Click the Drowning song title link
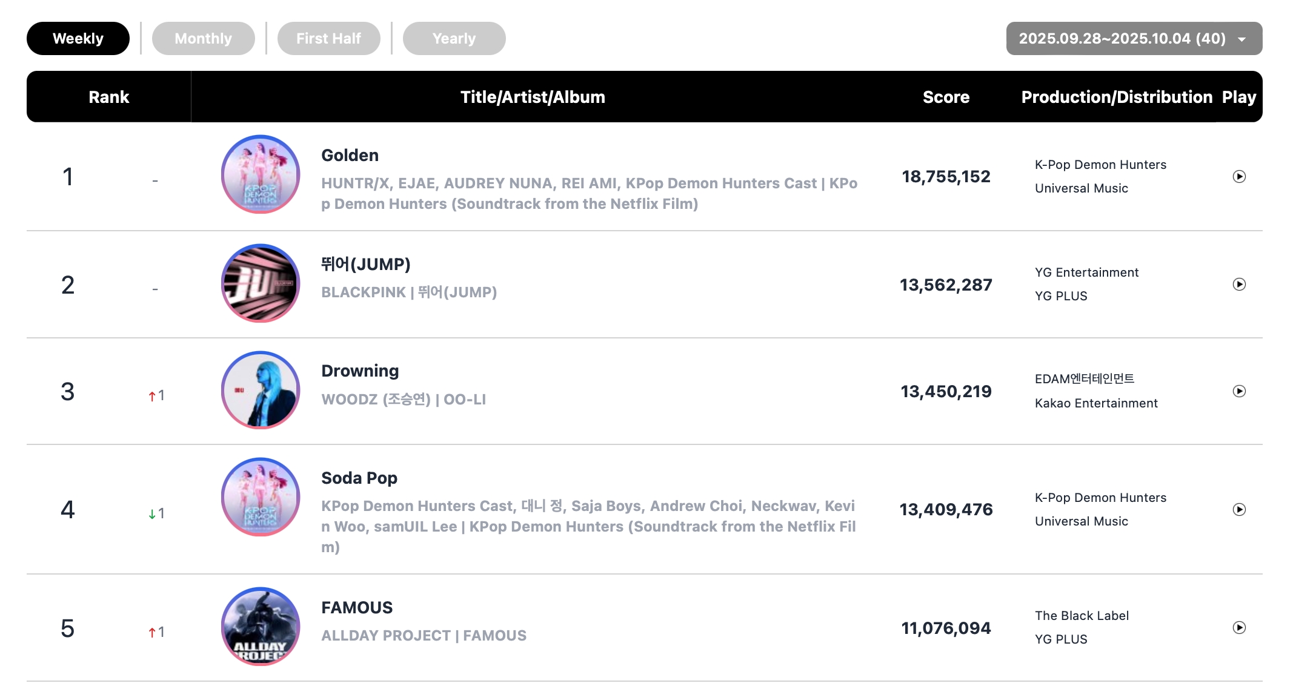 (360, 371)
